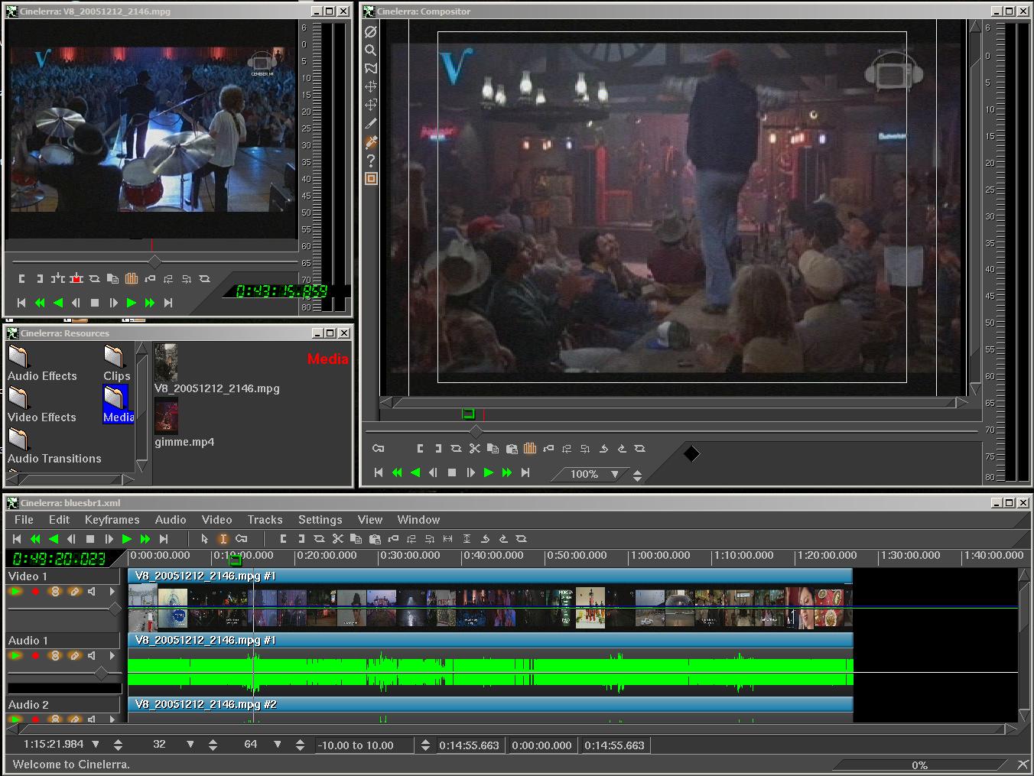1034x776 pixels.
Task: Click the paste icon in timeline toolbar
Action: [375, 539]
